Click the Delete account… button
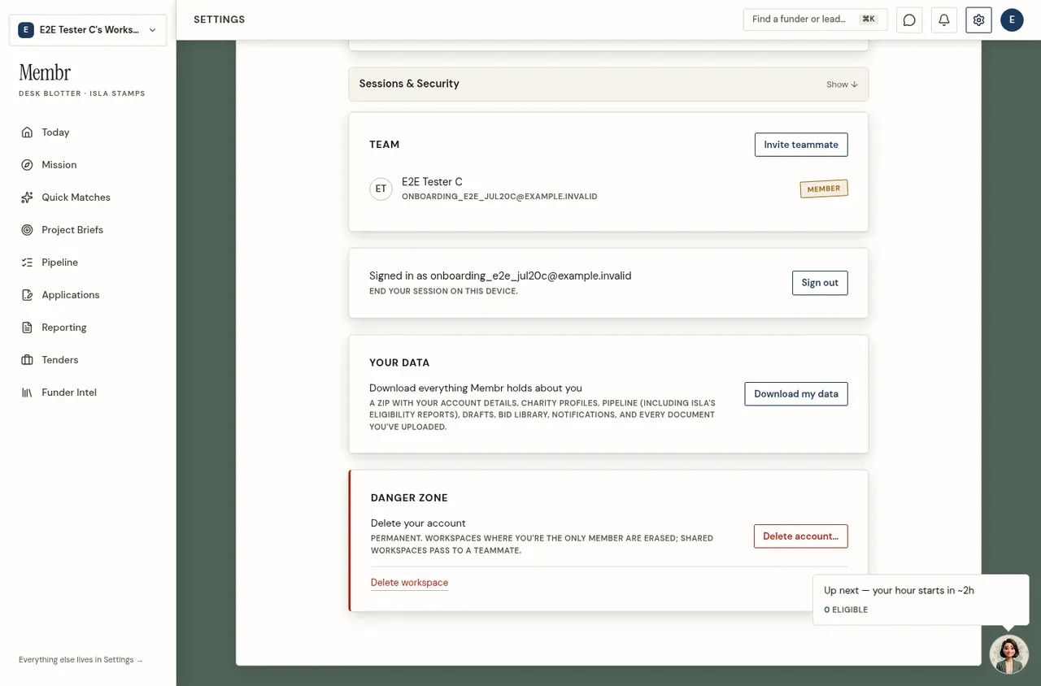This screenshot has height=686, width=1041. 801,536
